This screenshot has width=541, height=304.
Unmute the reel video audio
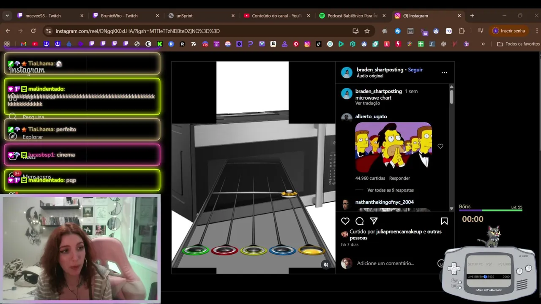326,265
